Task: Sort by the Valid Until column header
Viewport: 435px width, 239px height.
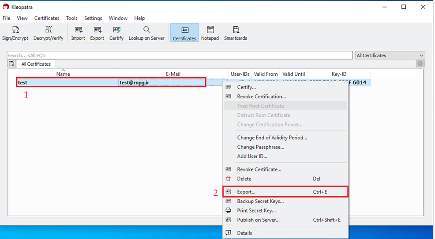Action: (x=293, y=74)
